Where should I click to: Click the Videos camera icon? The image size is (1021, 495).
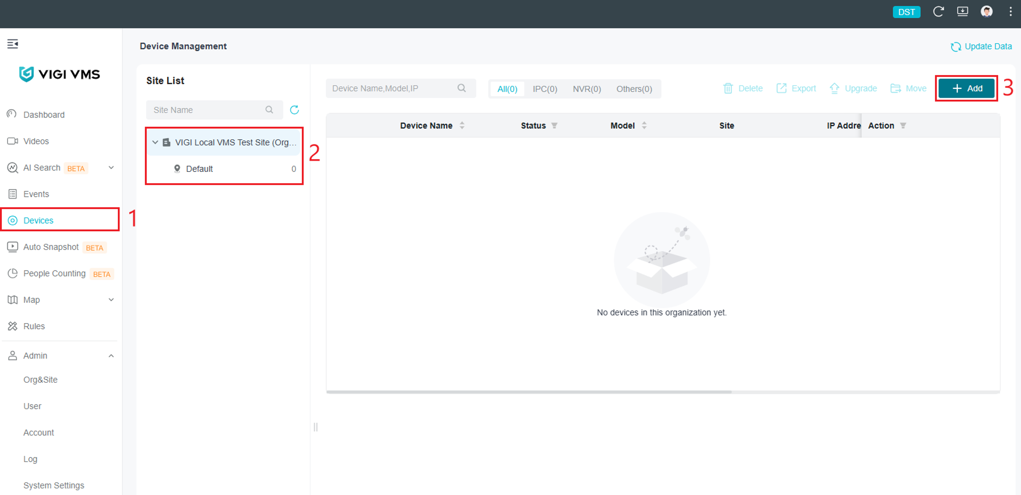pyautogui.click(x=13, y=141)
